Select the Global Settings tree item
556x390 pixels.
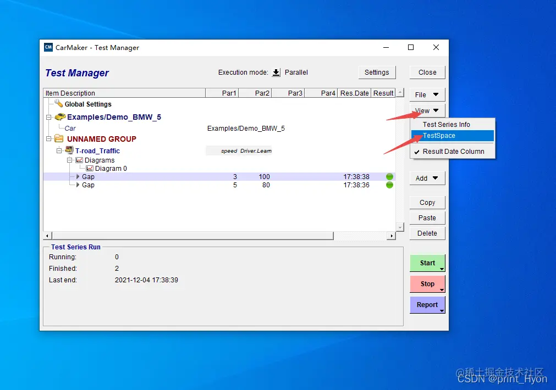(88, 104)
